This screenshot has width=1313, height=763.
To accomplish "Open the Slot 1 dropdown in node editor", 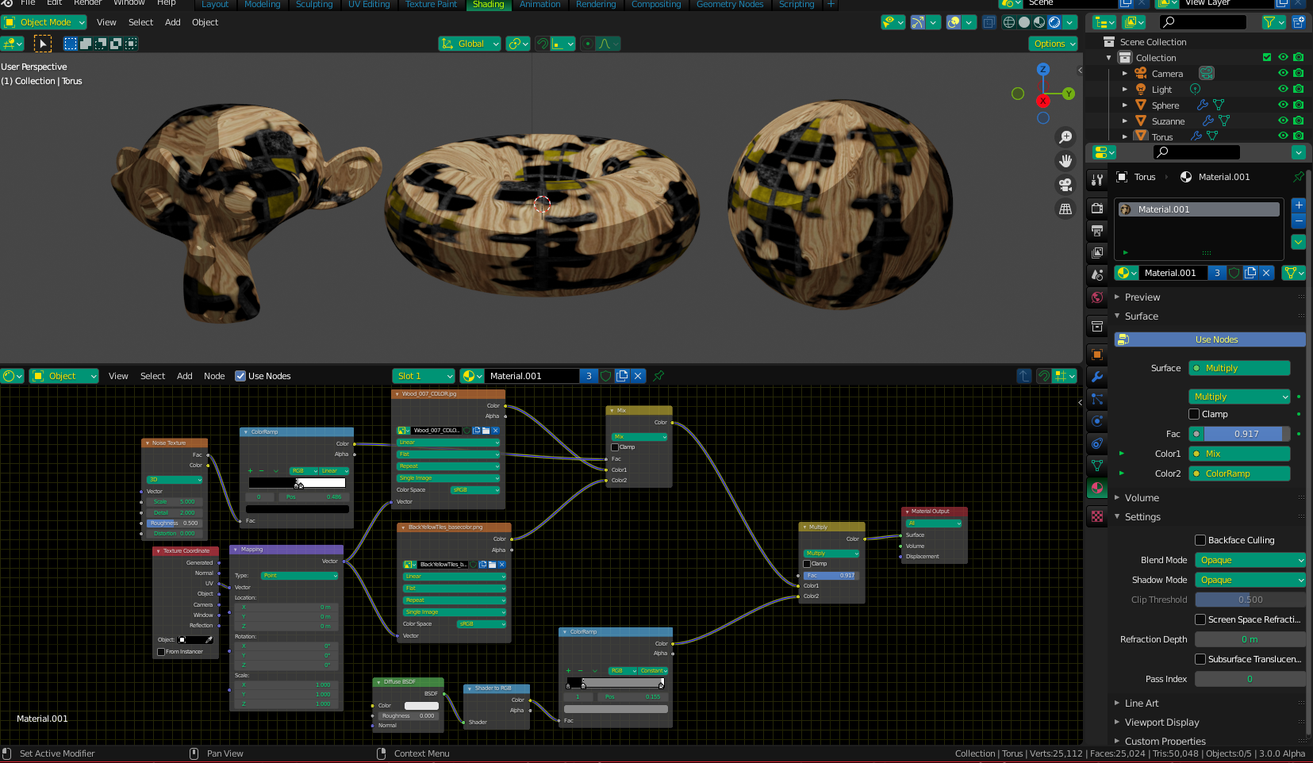I will (x=424, y=376).
